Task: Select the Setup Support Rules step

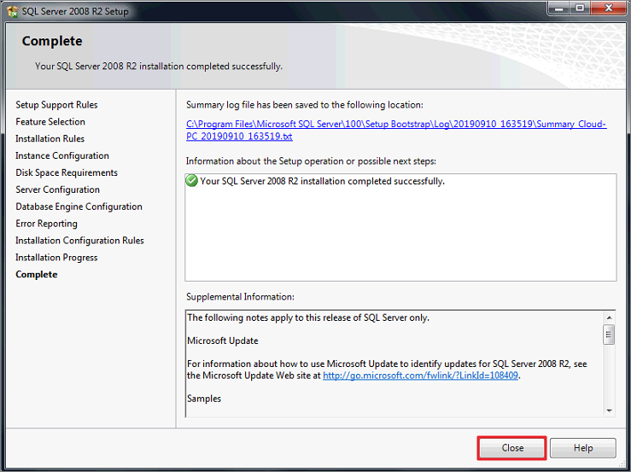Action: click(x=56, y=105)
